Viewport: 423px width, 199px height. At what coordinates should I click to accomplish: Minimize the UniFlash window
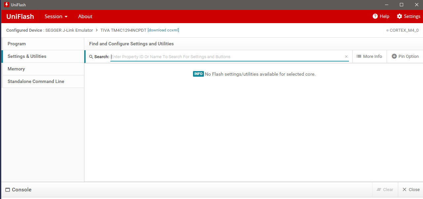(x=386, y=5)
